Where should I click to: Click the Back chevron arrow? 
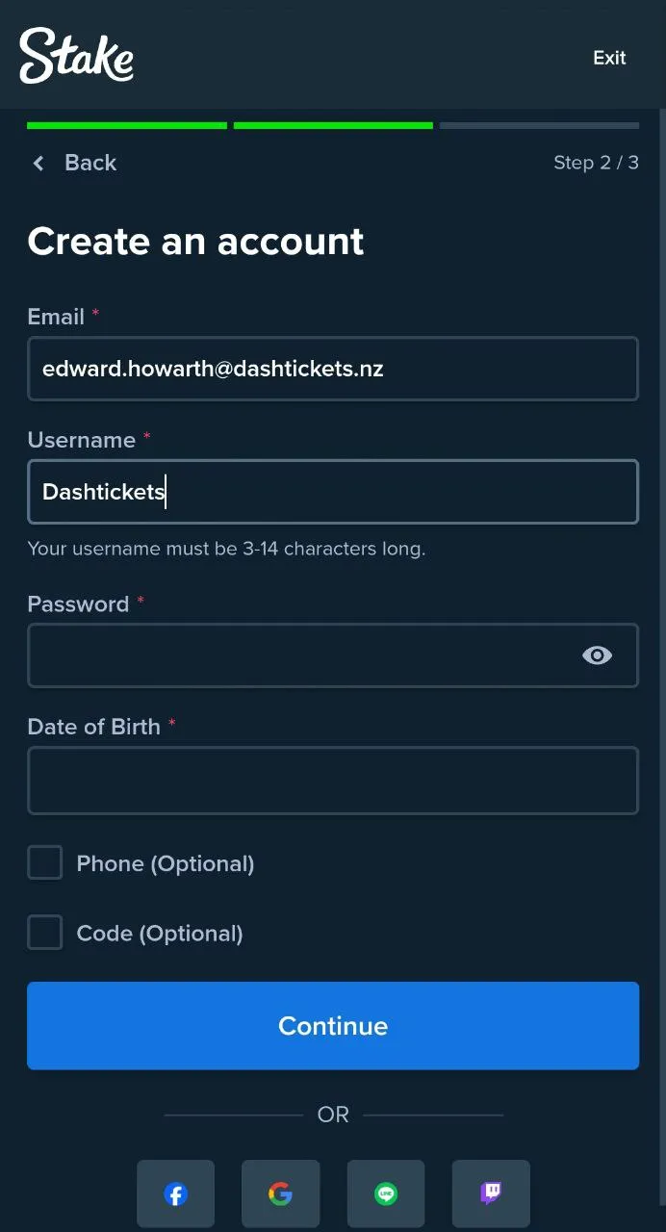[x=38, y=164]
